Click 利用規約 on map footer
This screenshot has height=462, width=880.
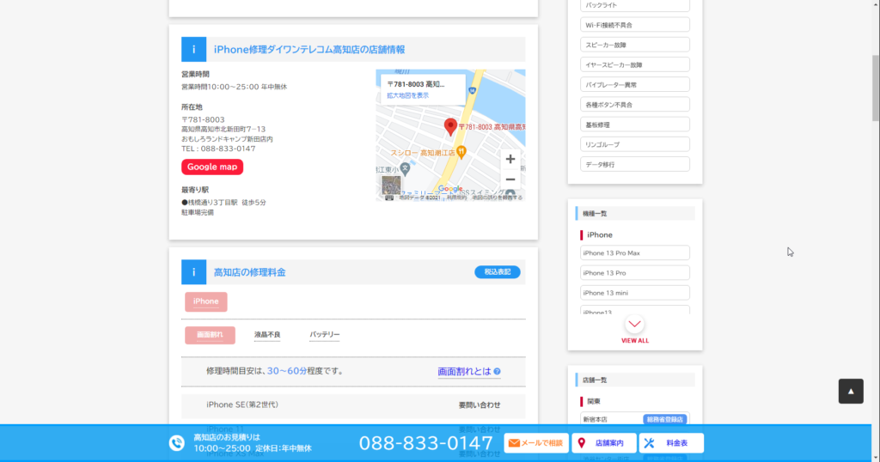(456, 198)
